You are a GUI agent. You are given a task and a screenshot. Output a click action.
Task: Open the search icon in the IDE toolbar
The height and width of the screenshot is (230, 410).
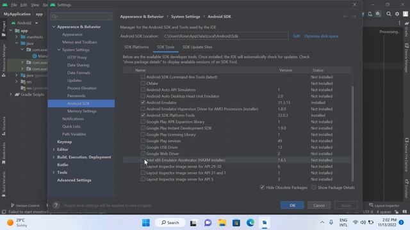coord(389,14)
